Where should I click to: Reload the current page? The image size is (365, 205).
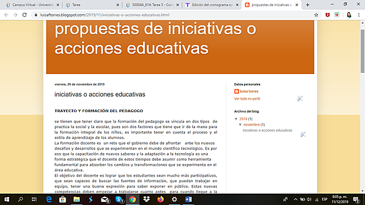point(25,15)
